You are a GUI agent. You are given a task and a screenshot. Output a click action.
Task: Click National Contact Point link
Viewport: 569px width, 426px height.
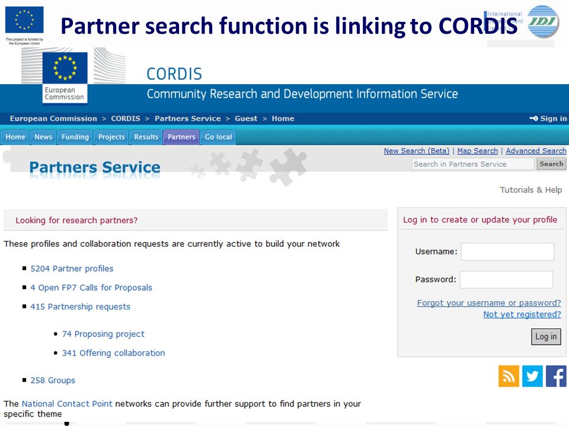[x=67, y=404]
